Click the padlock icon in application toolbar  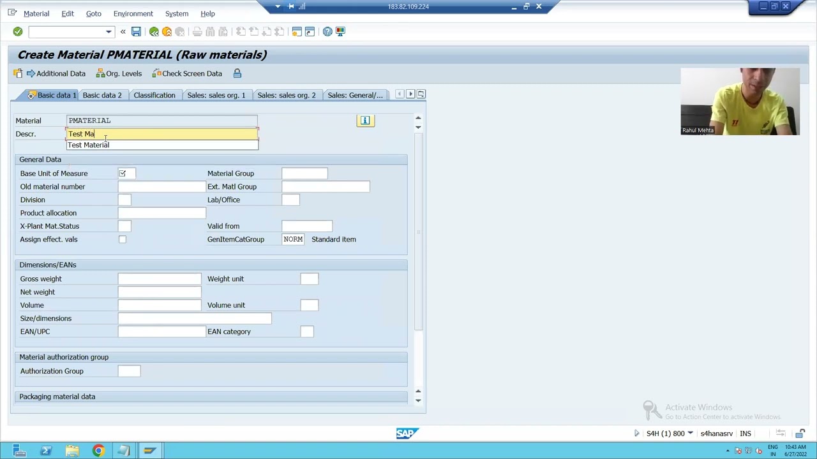[x=237, y=73]
